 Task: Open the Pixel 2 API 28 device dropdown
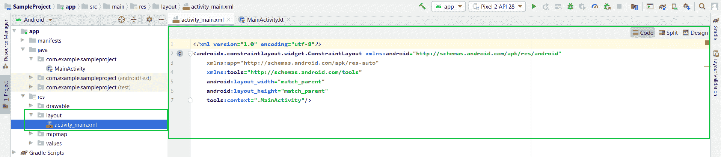[x=497, y=6]
